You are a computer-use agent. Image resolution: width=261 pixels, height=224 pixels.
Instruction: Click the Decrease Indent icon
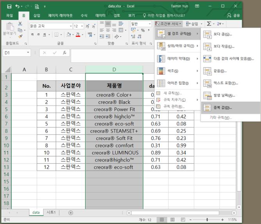tap(102, 36)
